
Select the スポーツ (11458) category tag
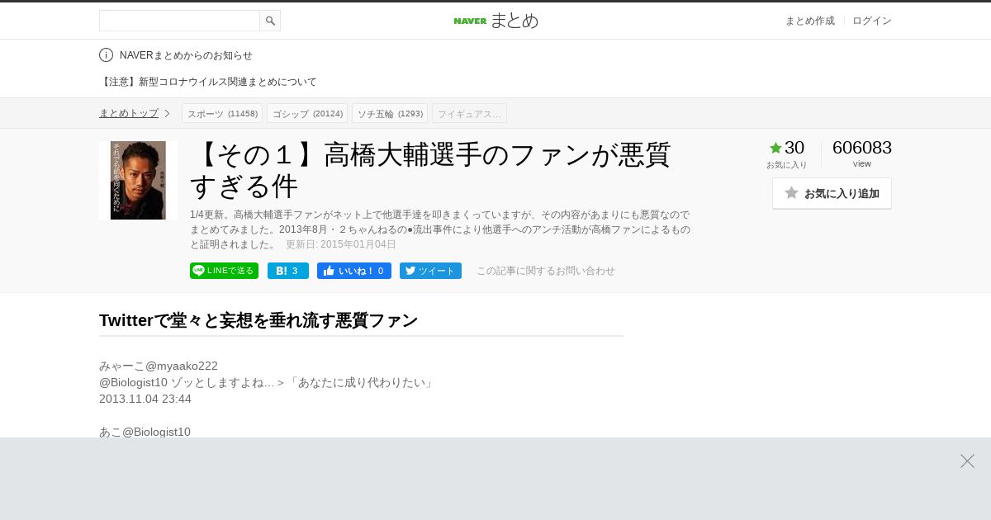click(x=222, y=113)
